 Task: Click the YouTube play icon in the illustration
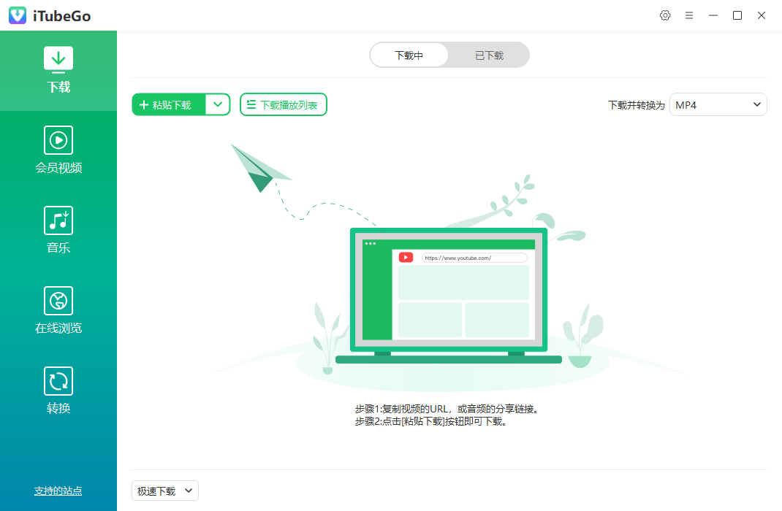tap(406, 257)
